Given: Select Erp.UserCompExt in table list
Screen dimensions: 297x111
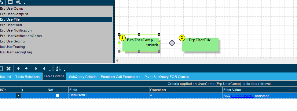Looking at the screenshot, I should coord(56,14).
